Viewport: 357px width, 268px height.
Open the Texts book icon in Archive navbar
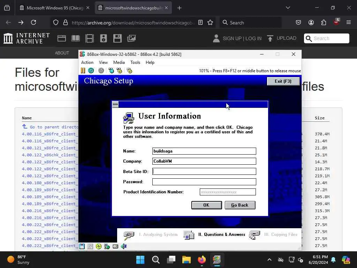coord(76,38)
